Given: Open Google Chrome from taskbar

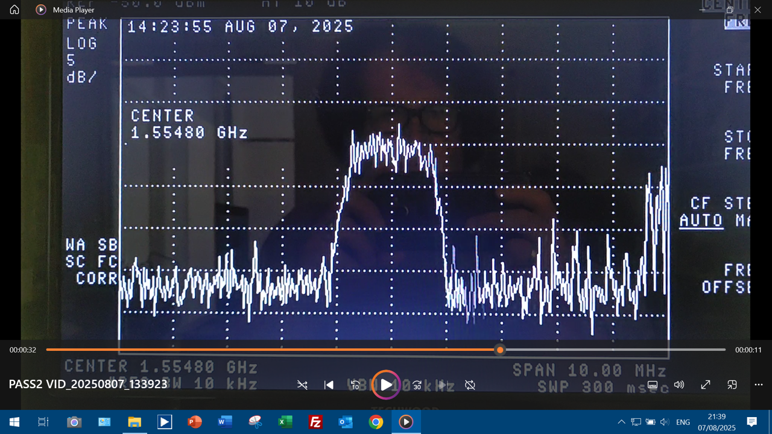Looking at the screenshot, I should coord(376,422).
